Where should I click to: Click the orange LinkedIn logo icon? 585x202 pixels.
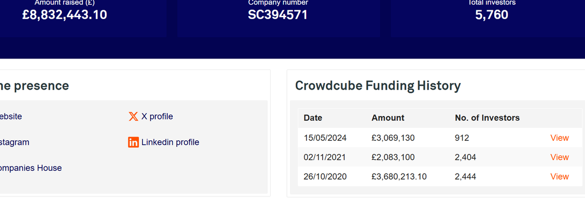pos(133,142)
